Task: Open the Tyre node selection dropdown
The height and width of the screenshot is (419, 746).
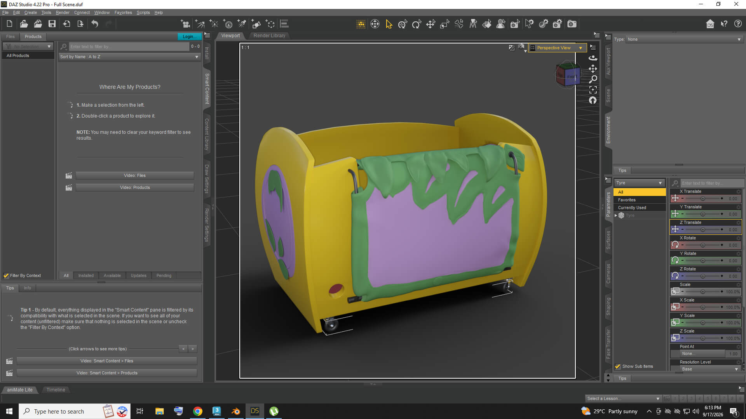Action: (x=639, y=183)
